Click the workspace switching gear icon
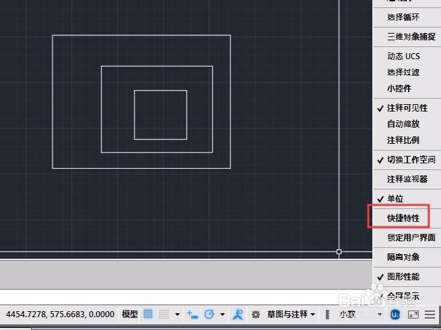This screenshot has height=330, width=441. click(255, 315)
